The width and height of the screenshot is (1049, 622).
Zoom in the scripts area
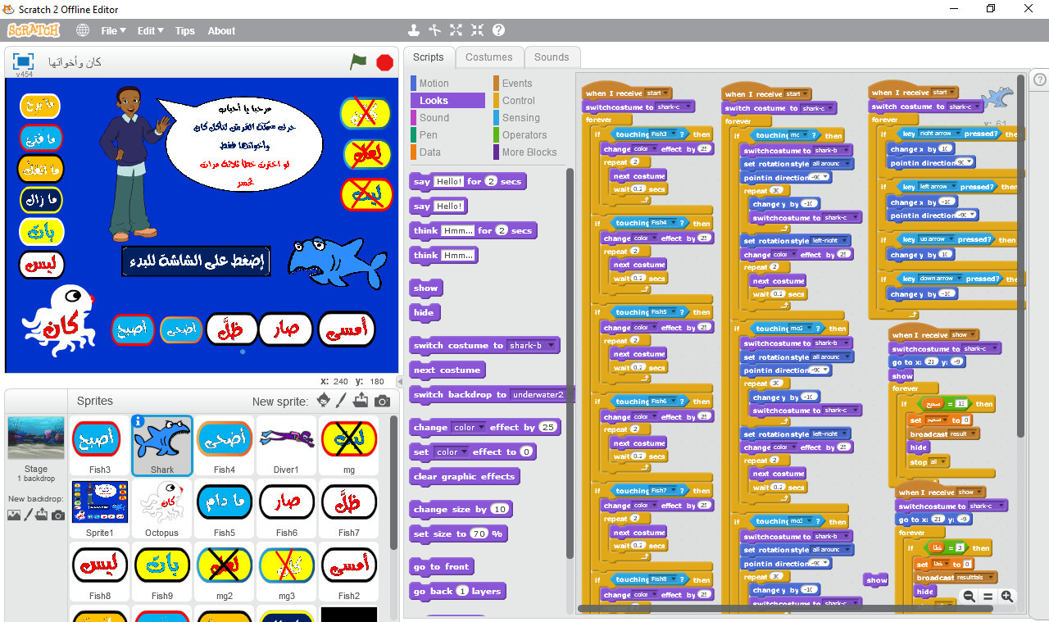1007,597
